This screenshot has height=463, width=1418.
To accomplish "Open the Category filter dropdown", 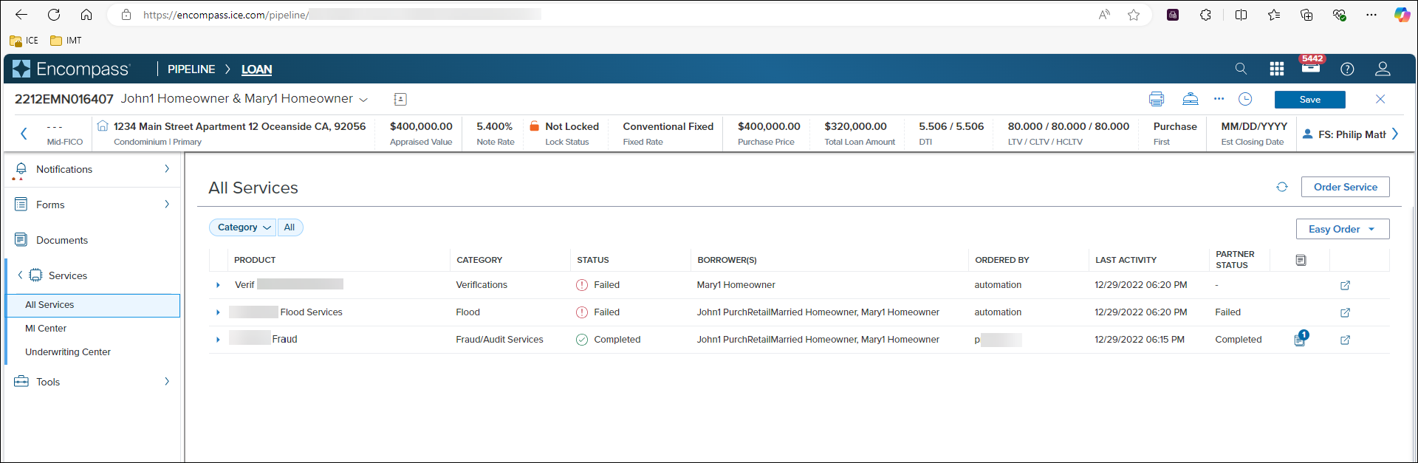I will point(243,227).
